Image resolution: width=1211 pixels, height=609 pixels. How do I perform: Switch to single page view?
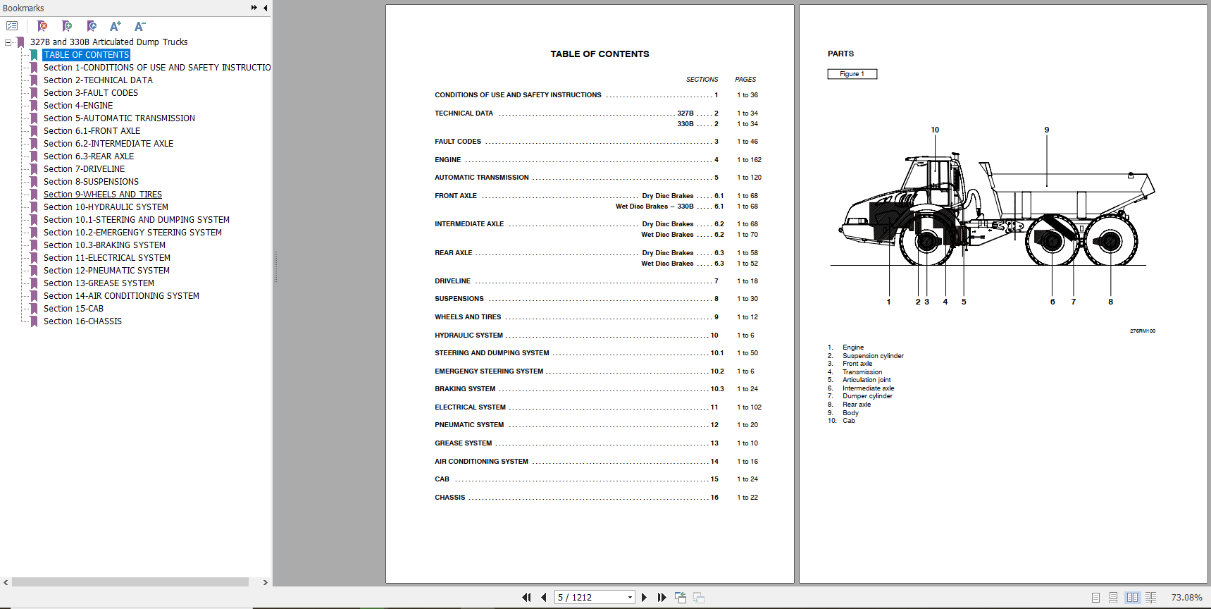point(1095,597)
